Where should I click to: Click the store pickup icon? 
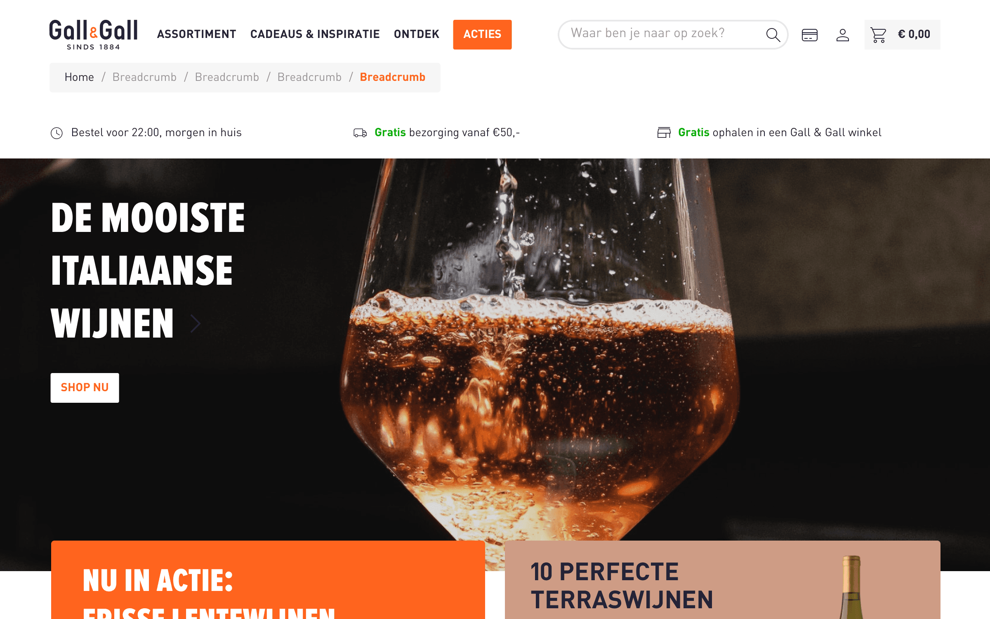(x=664, y=132)
